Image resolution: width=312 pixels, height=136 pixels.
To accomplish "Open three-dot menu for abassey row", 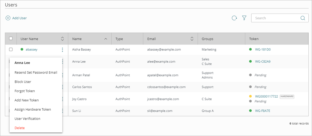I will [x=62, y=50].
